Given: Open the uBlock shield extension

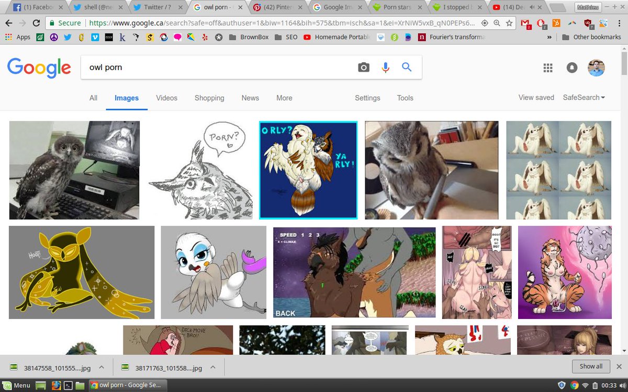Looking at the screenshot, I should (x=589, y=24).
